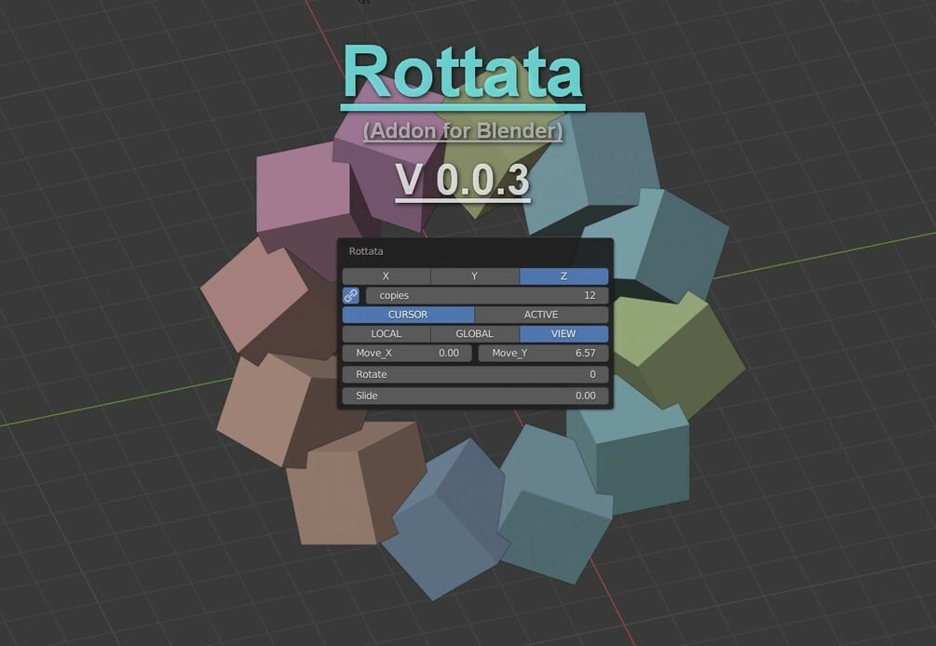
Task: Select the X axis button
Action: [x=387, y=276]
